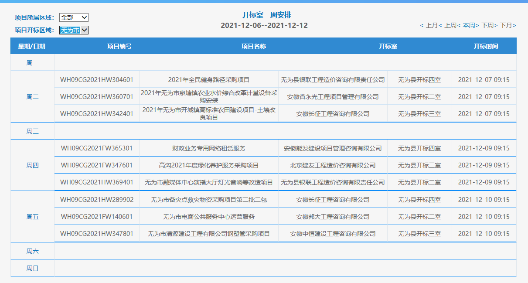528x283 pixels.
Task: Open project 2021年全民健身路径采购项目
Action: pyautogui.click(x=209, y=80)
